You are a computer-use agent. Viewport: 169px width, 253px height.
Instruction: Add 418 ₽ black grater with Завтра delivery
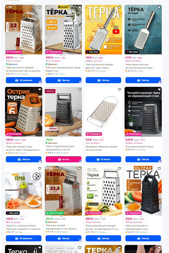143,238
